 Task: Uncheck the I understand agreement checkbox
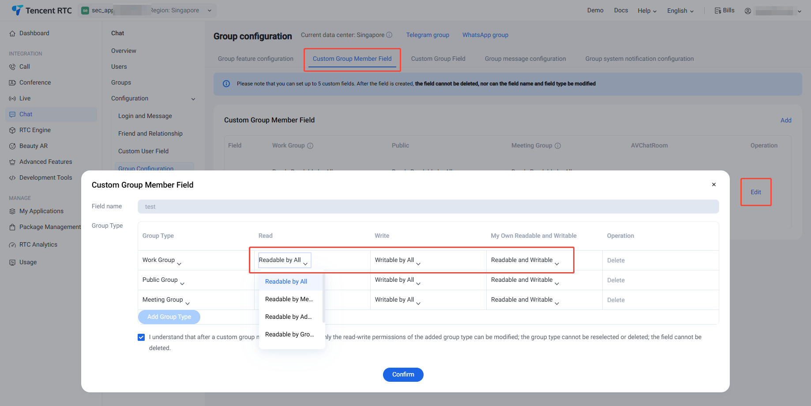pyautogui.click(x=141, y=337)
